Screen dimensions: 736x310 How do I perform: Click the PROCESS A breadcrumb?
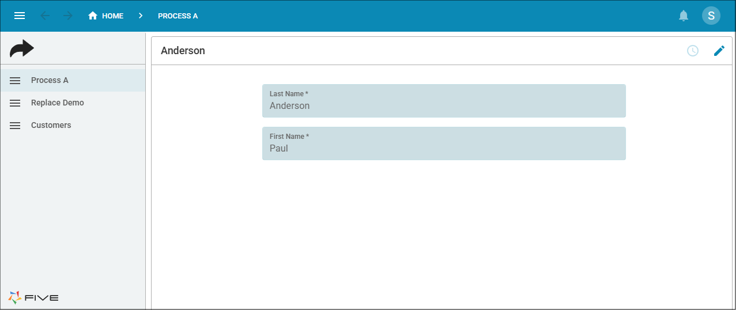point(178,16)
